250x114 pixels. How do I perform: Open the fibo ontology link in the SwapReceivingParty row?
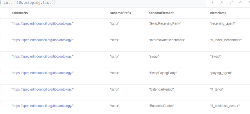pyautogui.click(x=43, y=24)
